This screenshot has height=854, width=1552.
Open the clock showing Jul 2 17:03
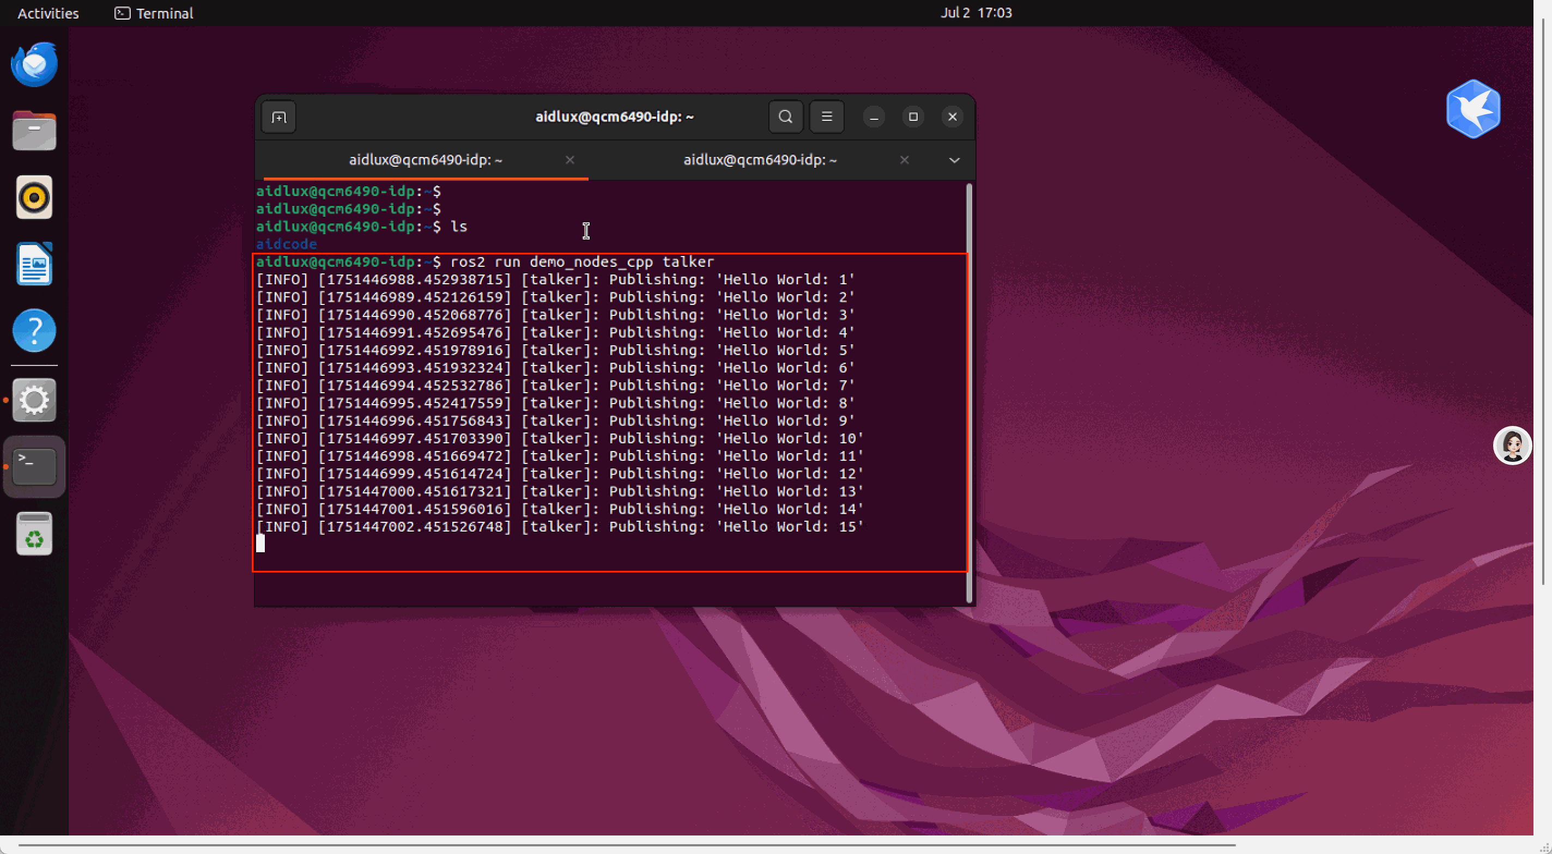[x=976, y=13]
